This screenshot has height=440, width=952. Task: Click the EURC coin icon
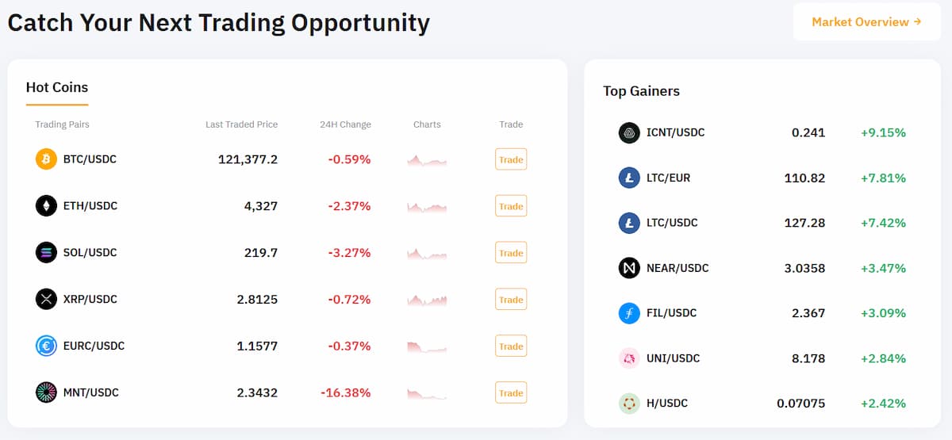[x=46, y=346]
